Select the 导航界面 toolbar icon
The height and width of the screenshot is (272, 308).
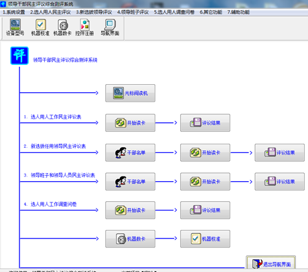[110, 27]
